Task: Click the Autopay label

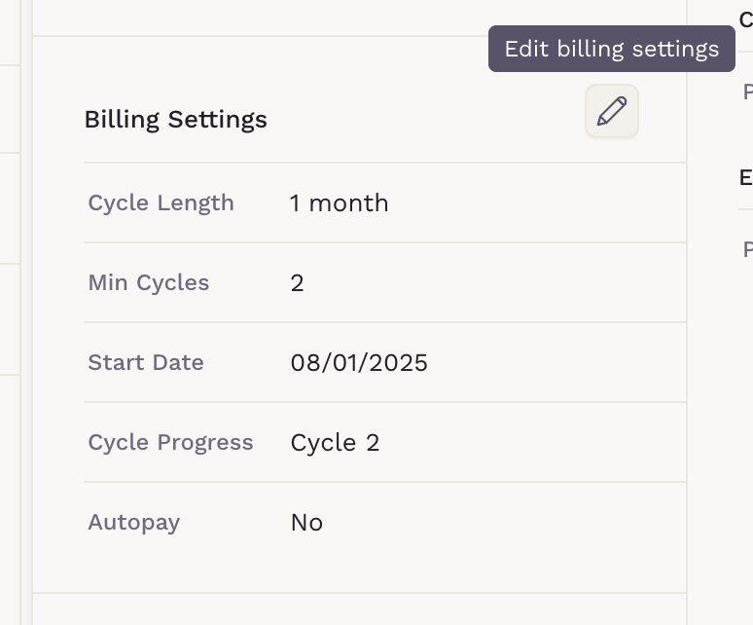Action: point(134,522)
